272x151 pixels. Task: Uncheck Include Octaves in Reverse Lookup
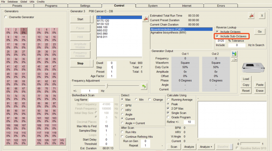click(217, 32)
